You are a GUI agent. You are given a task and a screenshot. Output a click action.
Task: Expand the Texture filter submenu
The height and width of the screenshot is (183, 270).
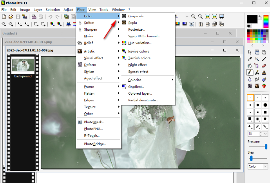coord(98,107)
